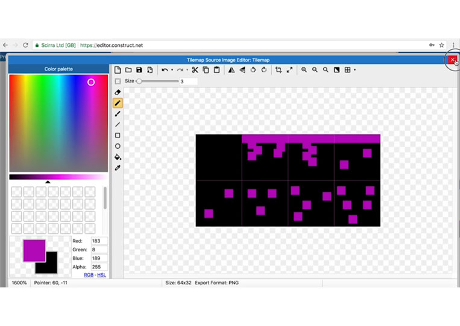Expand the grid options dropdown arrow
The image size is (460, 326).
click(x=354, y=70)
